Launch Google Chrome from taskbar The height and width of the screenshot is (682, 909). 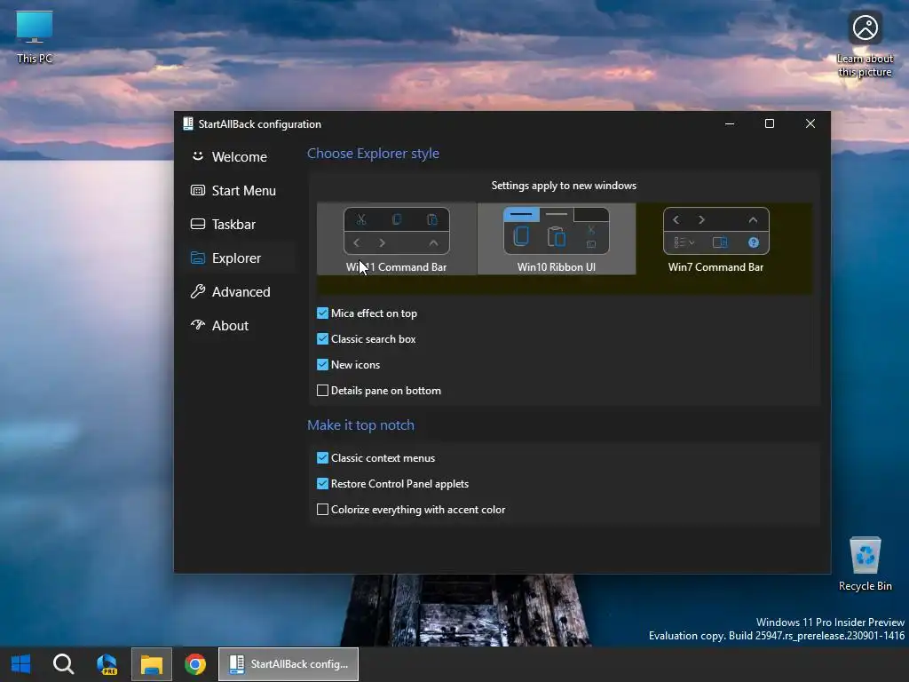tap(195, 664)
